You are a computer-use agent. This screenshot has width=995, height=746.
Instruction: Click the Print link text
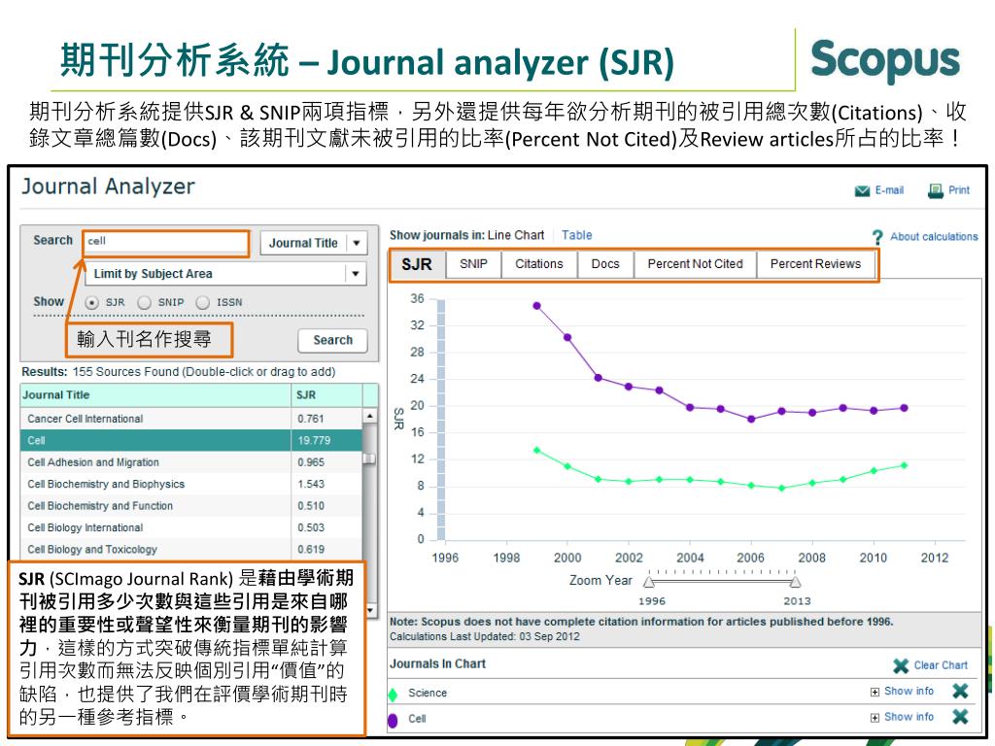click(x=959, y=190)
